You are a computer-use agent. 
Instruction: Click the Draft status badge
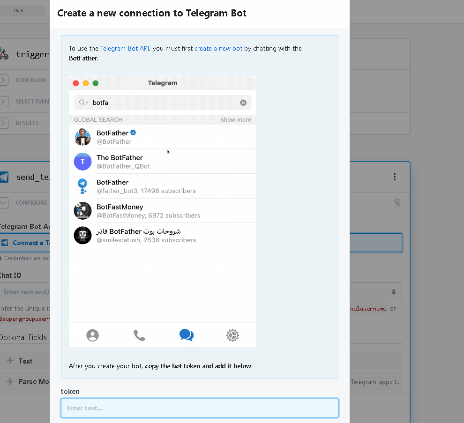pyautogui.click(x=19, y=11)
